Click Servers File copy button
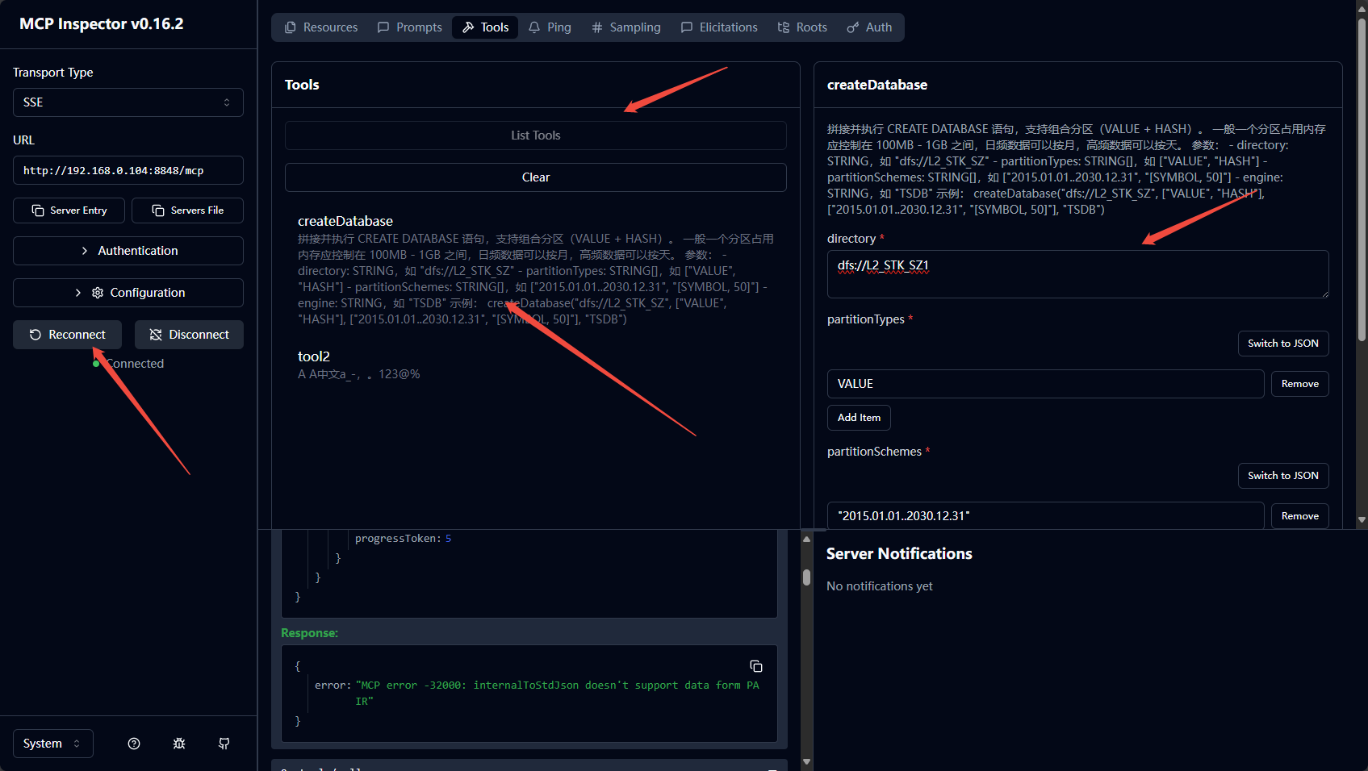Screen dimensions: 1368x771 [x=187, y=210]
